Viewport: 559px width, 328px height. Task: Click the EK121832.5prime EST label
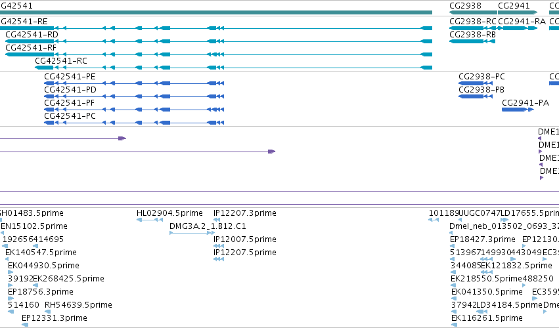tap(516, 266)
